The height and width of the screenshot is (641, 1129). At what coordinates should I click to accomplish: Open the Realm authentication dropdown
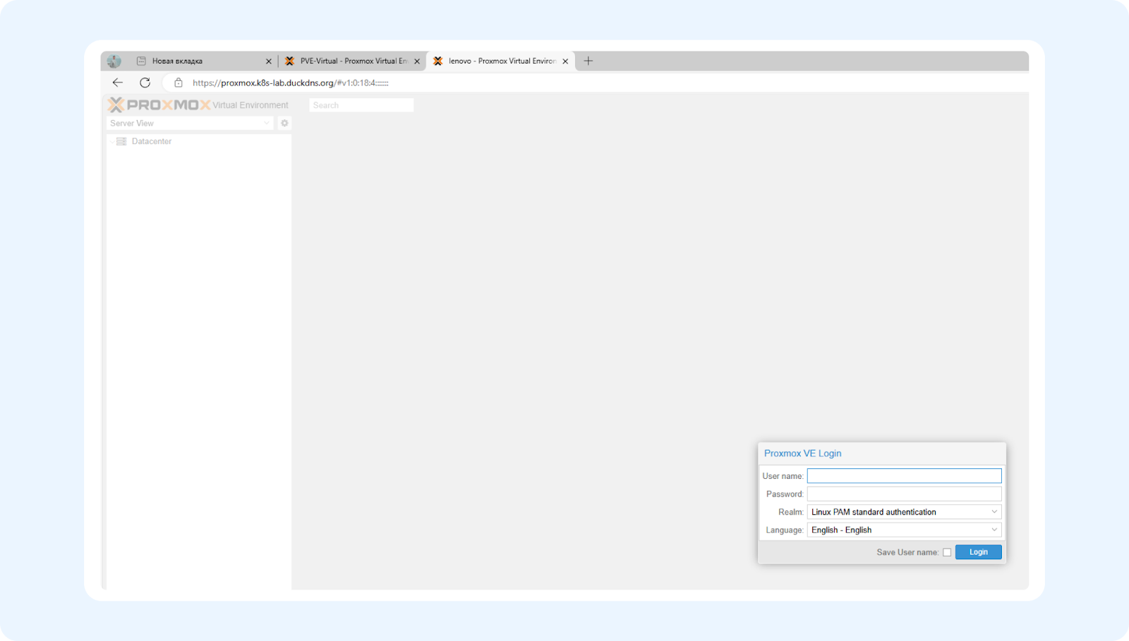click(904, 512)
